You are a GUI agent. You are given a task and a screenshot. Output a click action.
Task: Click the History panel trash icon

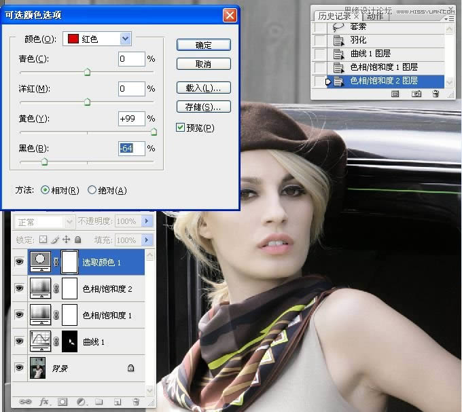(436, 94)
